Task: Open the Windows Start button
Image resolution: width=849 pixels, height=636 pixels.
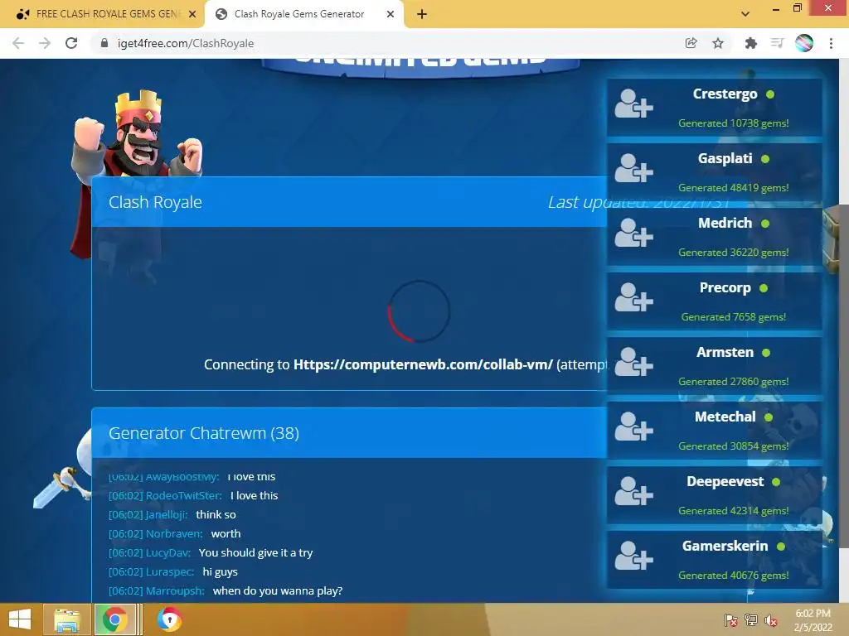Action: (20, 619)
